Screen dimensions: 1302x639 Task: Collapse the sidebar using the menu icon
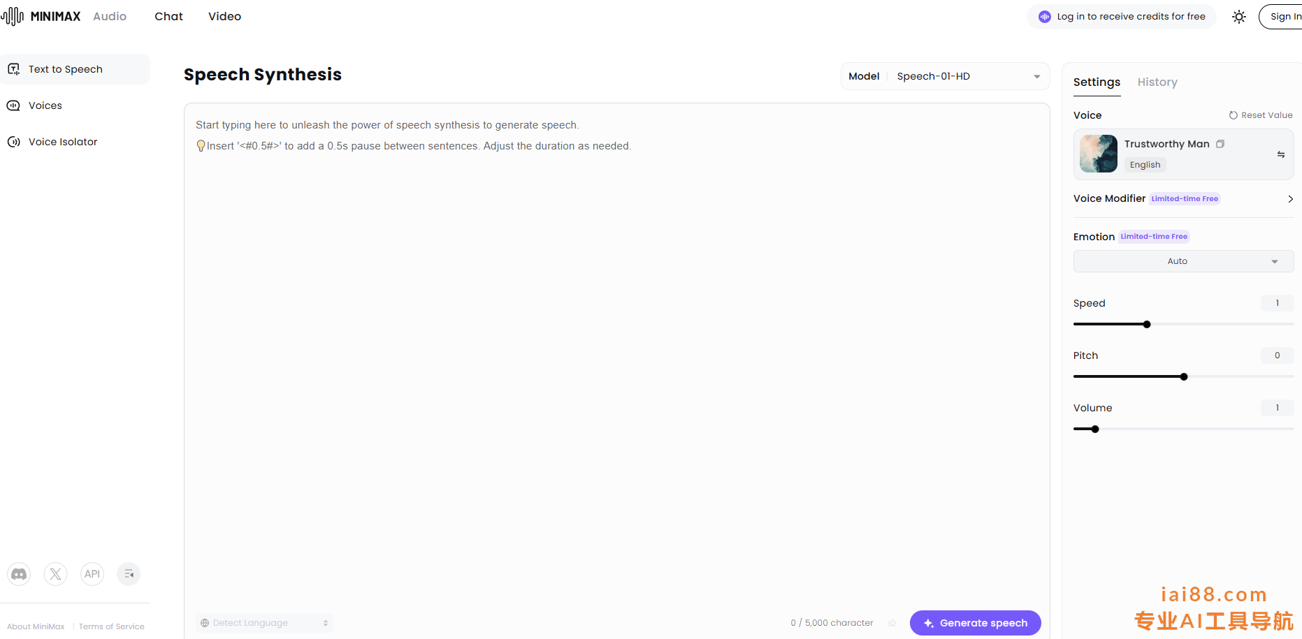129,574
